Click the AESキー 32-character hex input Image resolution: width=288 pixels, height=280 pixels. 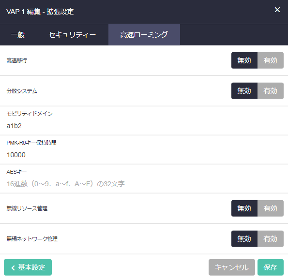click(144, 184)
